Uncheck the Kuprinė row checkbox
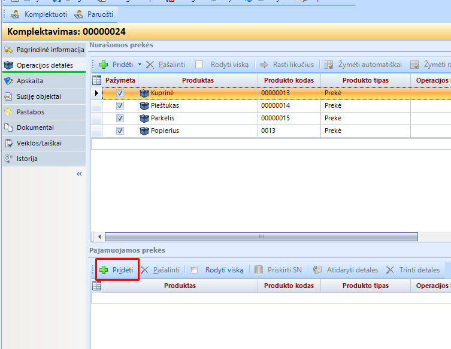451x349 pixels. 120,93
